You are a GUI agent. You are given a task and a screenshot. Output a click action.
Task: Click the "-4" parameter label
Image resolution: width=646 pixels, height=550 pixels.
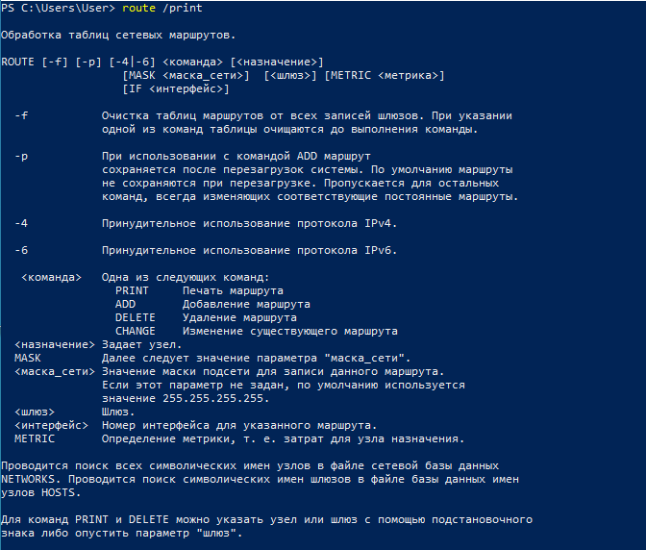(x=21, y=223)
